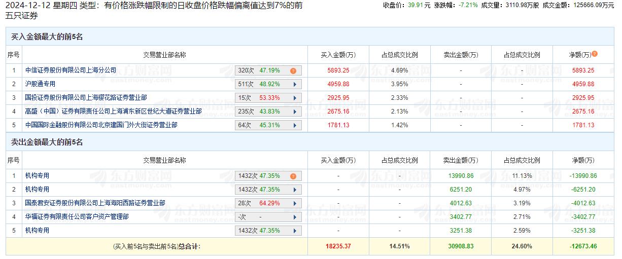Expand the 1432次 arrow in the 3251.38 row
Image resolution: width=622 pixels, height=259 pixels.
[x=294, y=231]
